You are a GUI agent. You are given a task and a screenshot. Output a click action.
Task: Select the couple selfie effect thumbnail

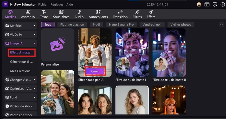tap(58, 92)
